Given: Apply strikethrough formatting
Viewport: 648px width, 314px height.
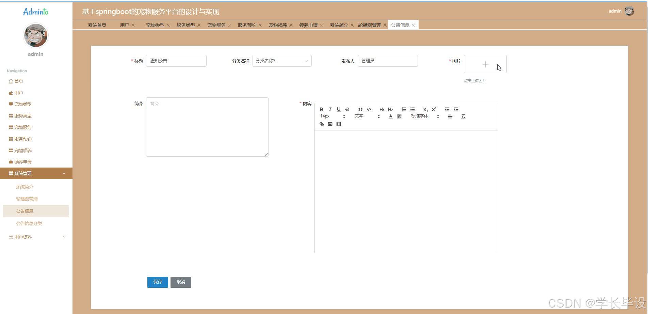Looking at the screenshot, I should pyautogui.click(x=347, y=109).
